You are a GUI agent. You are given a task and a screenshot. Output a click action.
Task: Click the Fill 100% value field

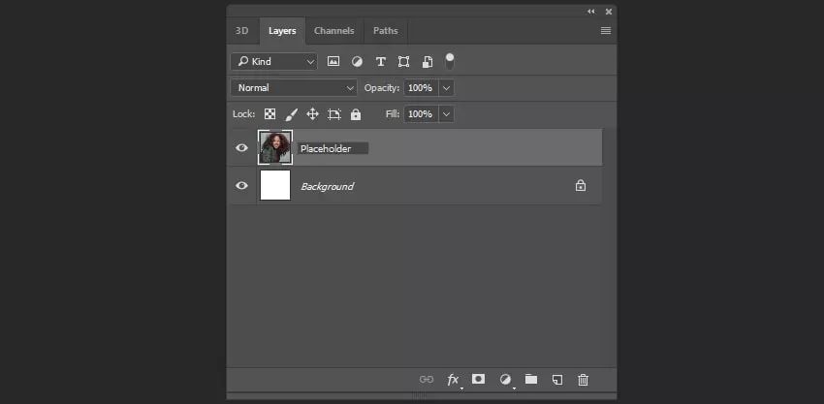pos(421,114)
